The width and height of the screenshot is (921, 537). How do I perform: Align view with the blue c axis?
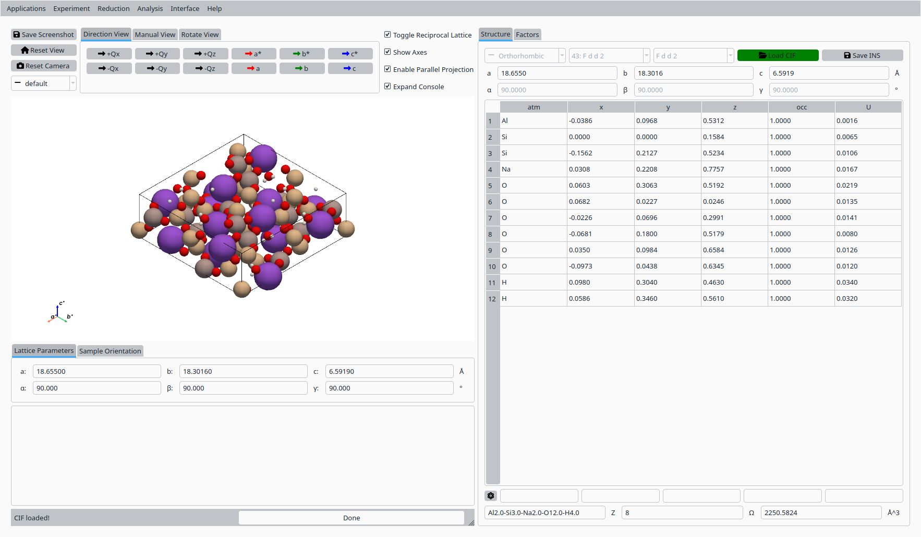tap(350, 68)
